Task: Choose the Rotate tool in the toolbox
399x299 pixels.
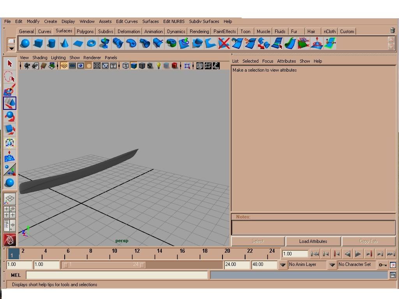Action: click(10, 116)
